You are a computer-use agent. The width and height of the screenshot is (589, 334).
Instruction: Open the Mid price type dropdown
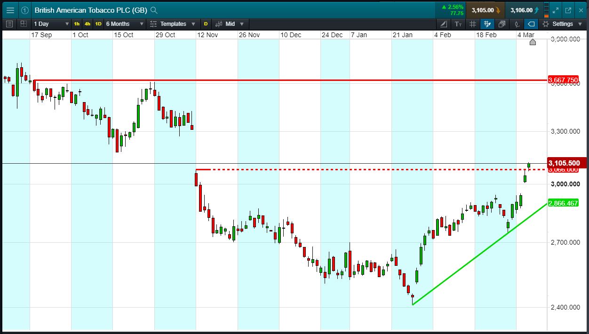click(x=230, y=24)
